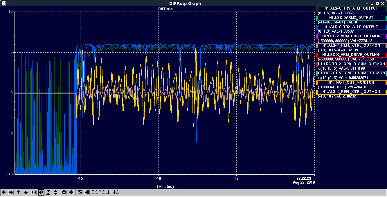This screenshot has height=197, width=387.
Task: Shift the graph up with the up arrow
Action: tap(18, 192)
